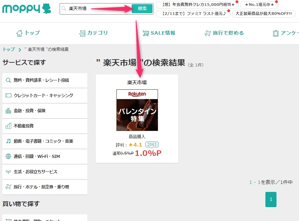
Task: Click bar chart icon in 不動産投資 row
Action: coord(8,126)
